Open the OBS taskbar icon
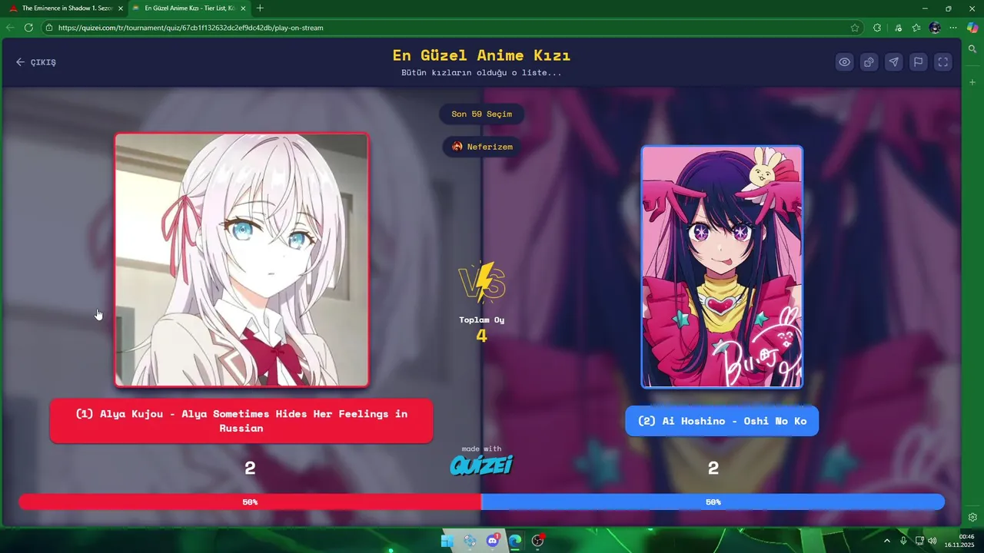 538,541
